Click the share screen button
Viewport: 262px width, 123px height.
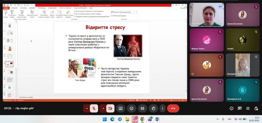pos(121,108)
